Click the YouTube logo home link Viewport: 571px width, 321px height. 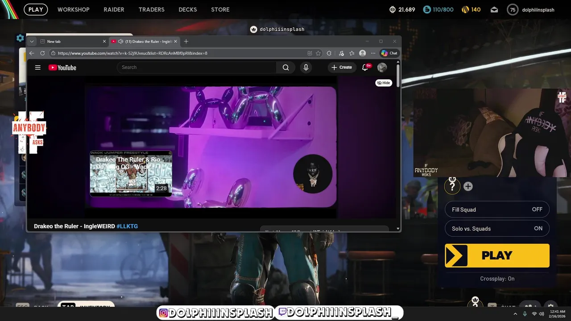coord(62,67)
